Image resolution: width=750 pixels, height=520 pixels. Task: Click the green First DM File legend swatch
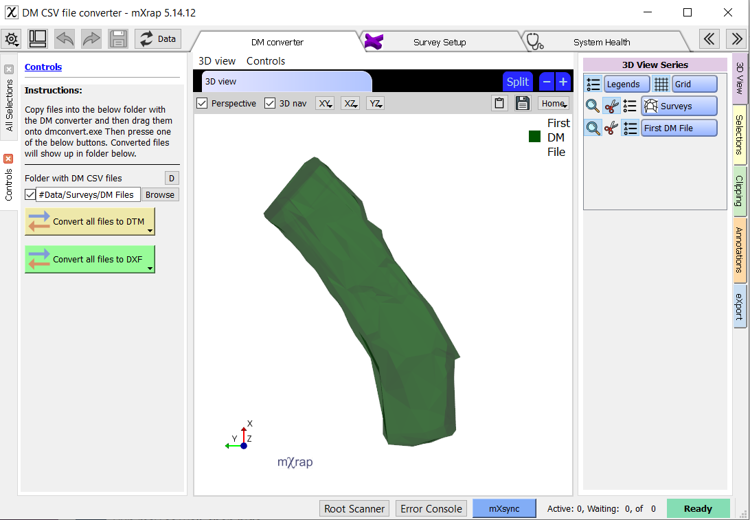[534, 137]
